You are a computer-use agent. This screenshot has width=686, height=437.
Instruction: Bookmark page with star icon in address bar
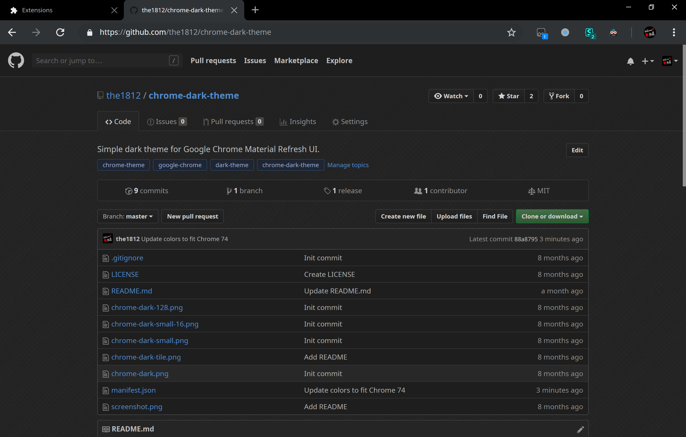(511, 33)
